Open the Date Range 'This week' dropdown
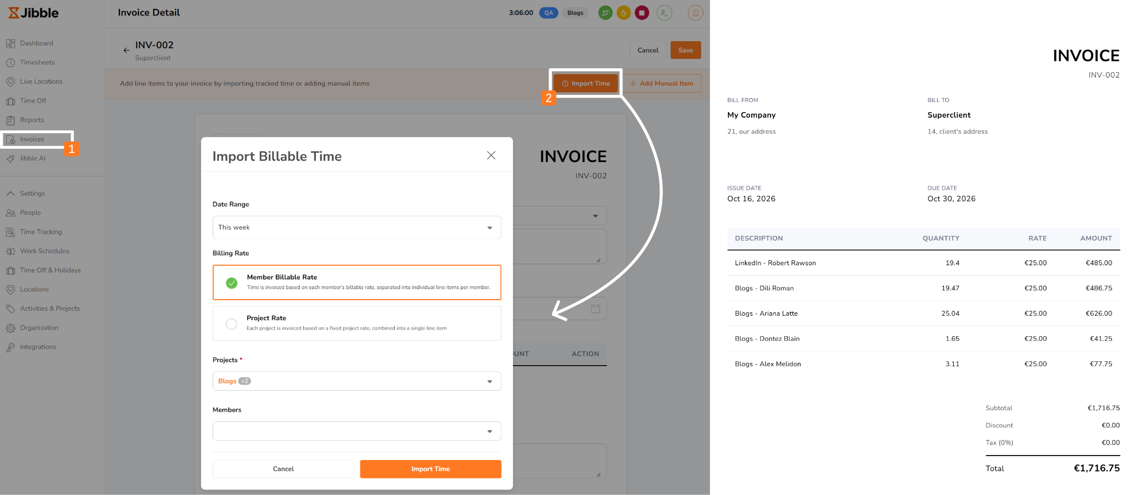This screenshot has height=495, width=1137. [x=357, y=228]
